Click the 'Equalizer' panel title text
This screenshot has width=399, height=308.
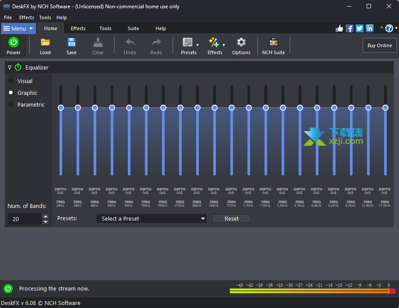tap(37, 67)
